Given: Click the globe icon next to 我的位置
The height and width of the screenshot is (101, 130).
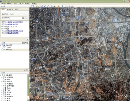Looking at the screenshot, I should (4, 45).
